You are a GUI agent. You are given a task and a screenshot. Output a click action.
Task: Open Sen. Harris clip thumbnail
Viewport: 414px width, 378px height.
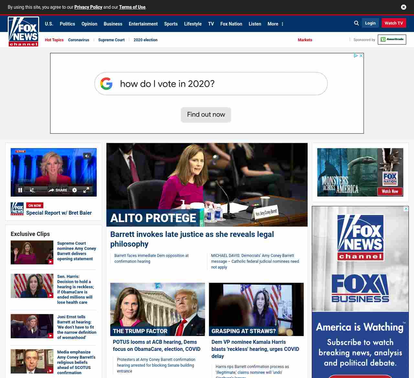(x=32, y=286)
